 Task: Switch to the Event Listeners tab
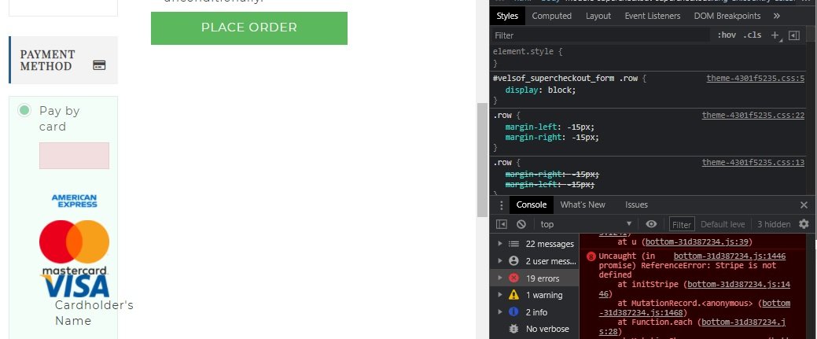click(653, 17)
